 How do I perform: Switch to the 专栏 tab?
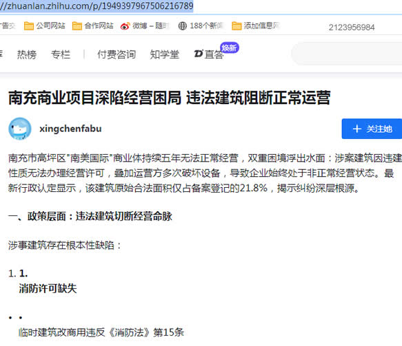point(61,54)
